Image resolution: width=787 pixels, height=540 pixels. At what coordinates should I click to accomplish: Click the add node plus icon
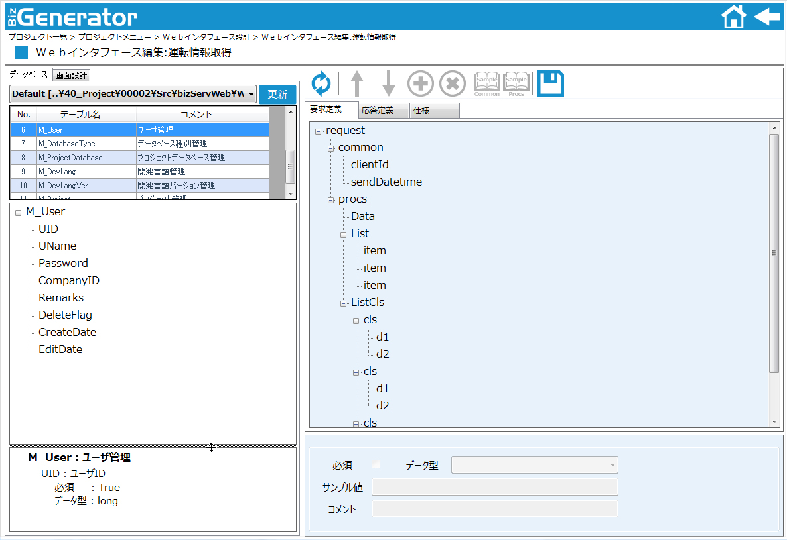pos(421,83)
